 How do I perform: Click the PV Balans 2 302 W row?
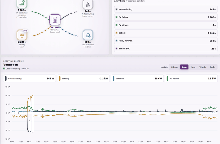pyautogui.click(x=166, y=17)
